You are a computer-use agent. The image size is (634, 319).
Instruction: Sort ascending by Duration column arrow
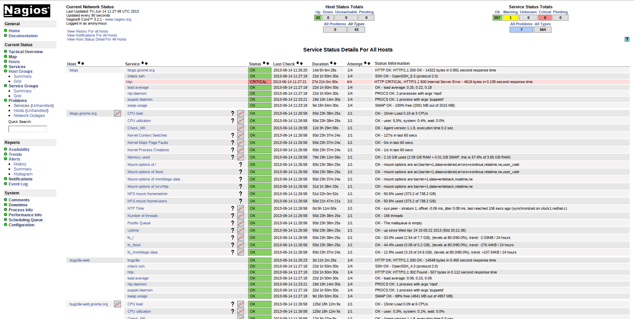point(331,63)
